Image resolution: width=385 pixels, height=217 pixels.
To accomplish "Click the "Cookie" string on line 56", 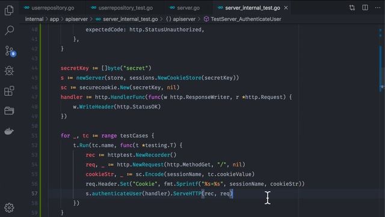I will (145, 184).
